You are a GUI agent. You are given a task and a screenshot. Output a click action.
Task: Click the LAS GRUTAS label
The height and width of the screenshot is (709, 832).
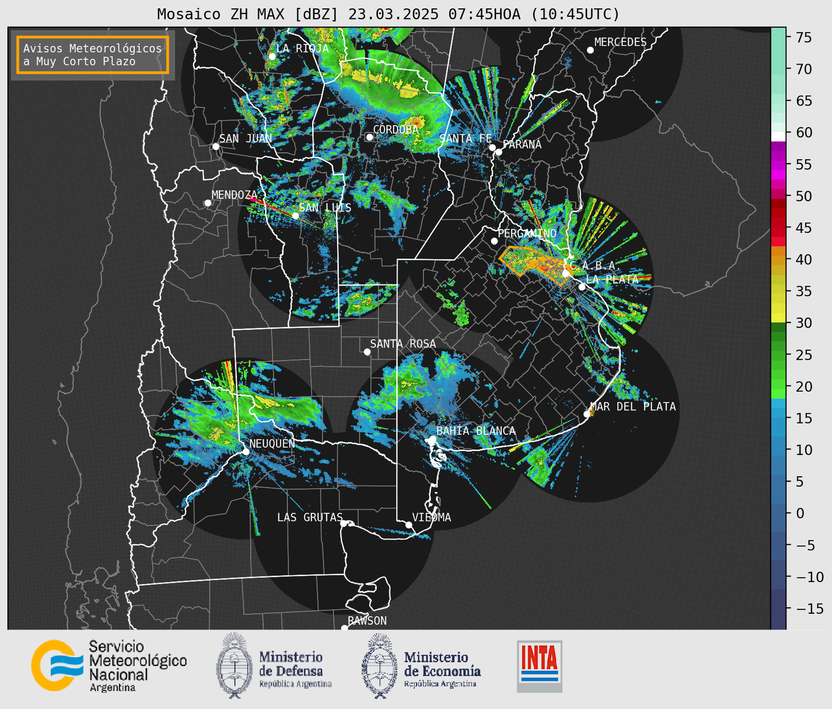click(x=310, y=517)
